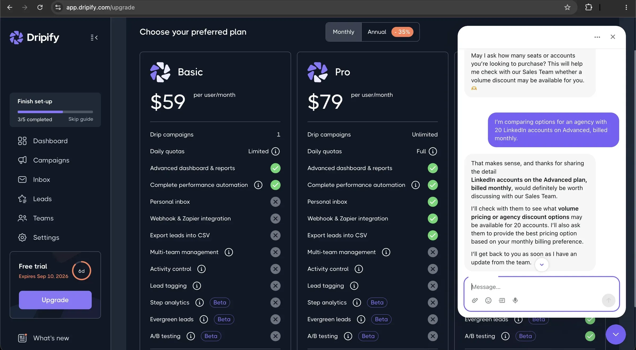Click info icon beside Pro Evergreen leads
The width and height of the screenshot is (636, 350).
click(x=361, y=319)
